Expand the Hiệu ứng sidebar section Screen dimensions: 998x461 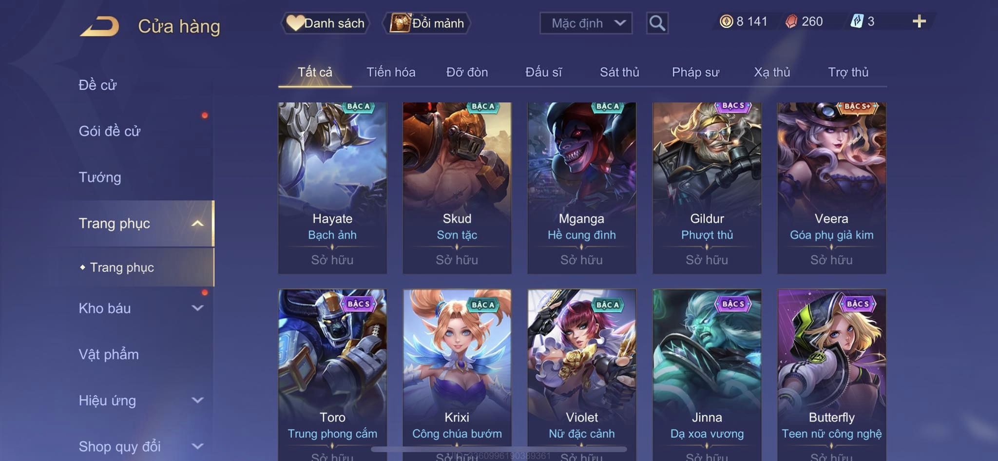tap(197, 400)
